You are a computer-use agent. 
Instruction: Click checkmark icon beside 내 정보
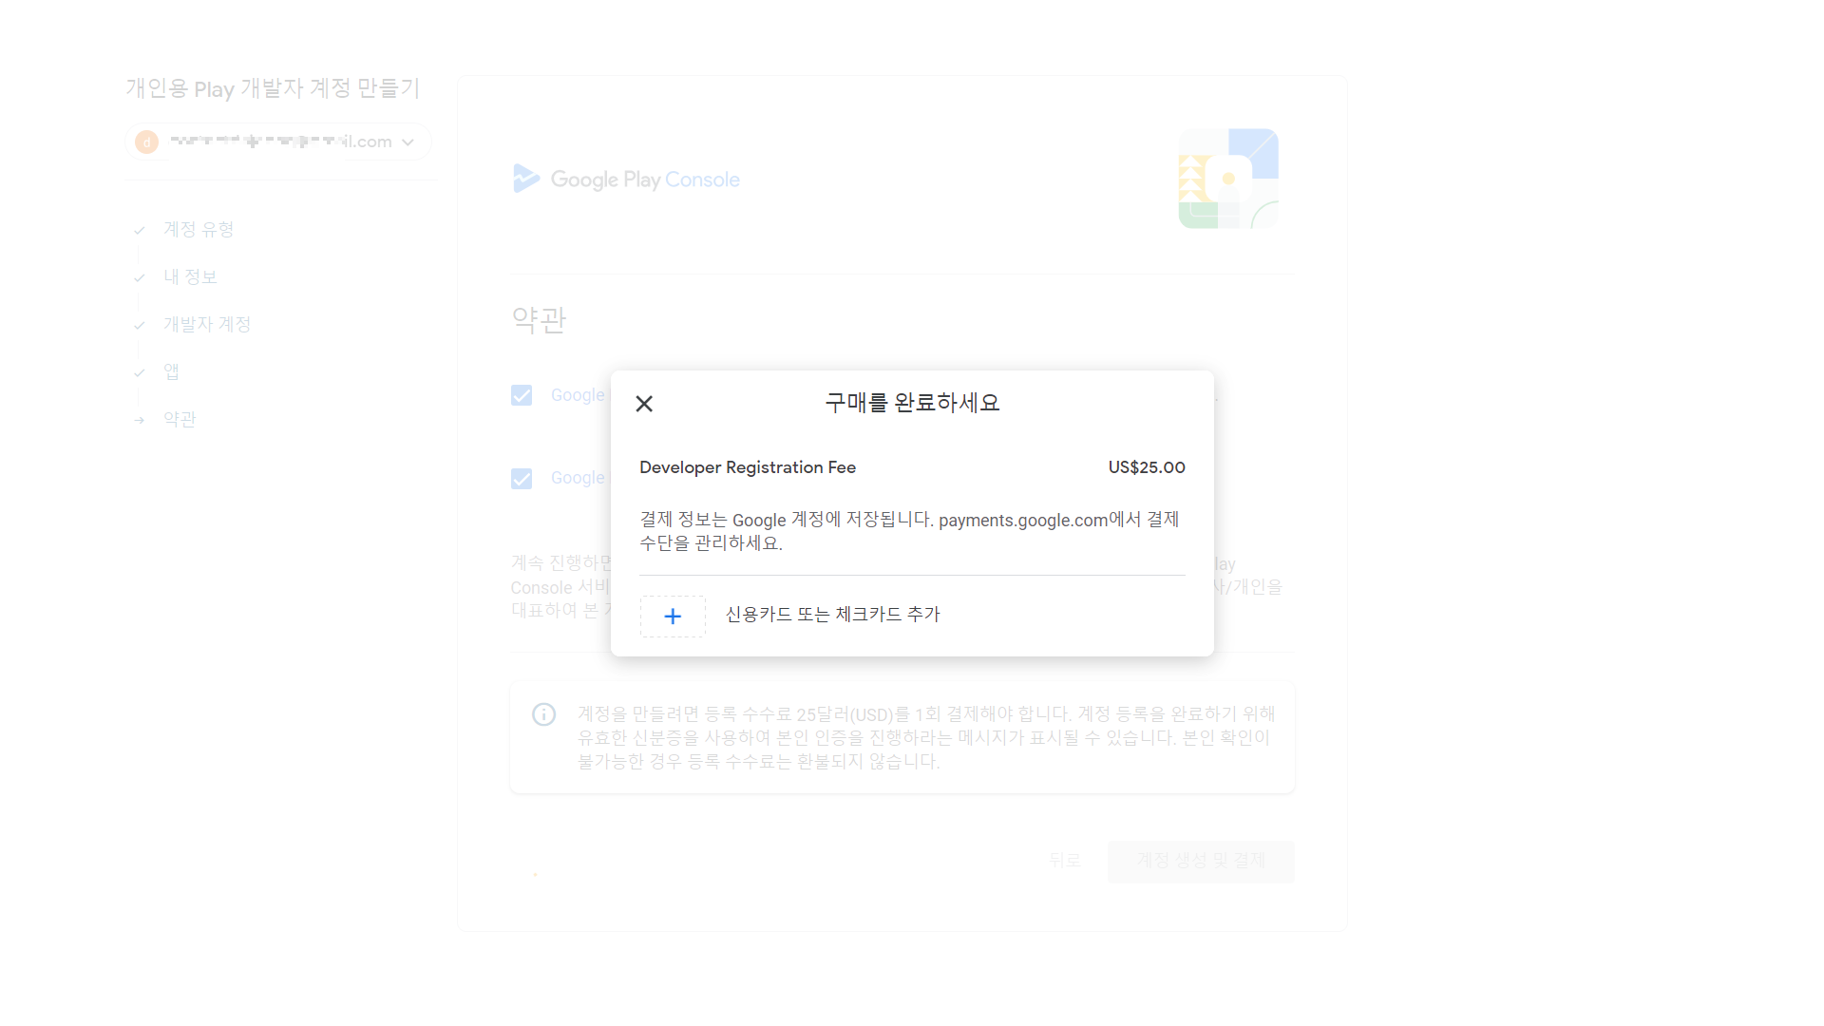pos(140,277)
